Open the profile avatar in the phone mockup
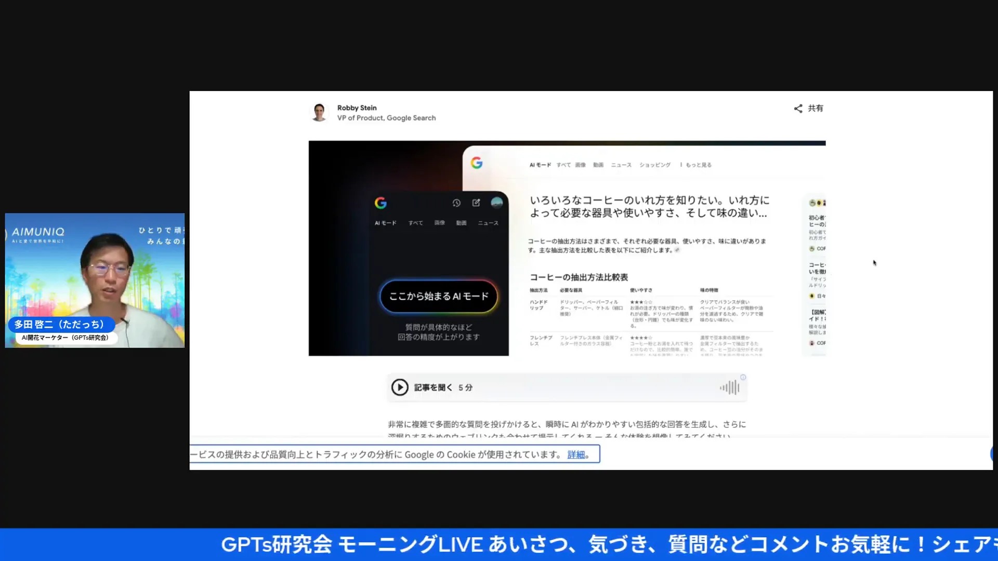Screen dimensions: 998x561 click(x=497, y=203)
